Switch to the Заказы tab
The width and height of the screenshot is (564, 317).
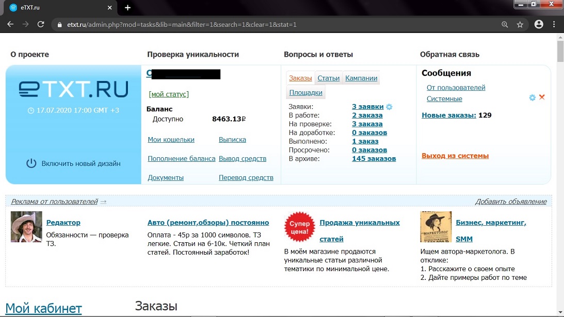[300, 78]
